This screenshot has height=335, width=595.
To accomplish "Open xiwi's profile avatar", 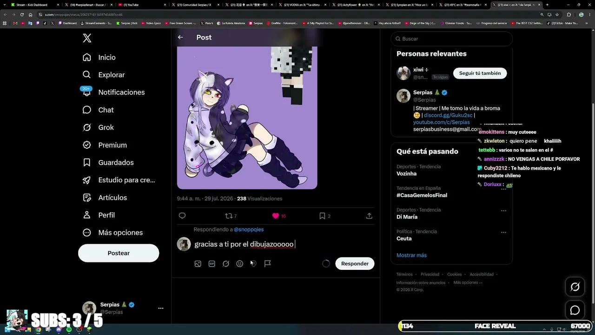I will 403,73.
